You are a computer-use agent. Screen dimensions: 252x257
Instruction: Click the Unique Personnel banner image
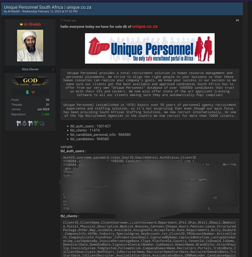(x=150, y=48)
